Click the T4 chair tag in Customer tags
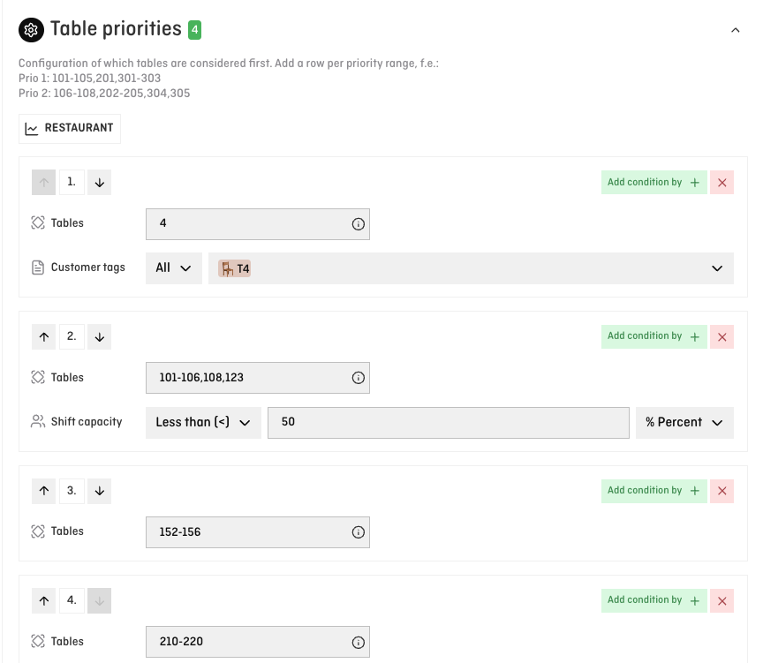 pos(233,267)
